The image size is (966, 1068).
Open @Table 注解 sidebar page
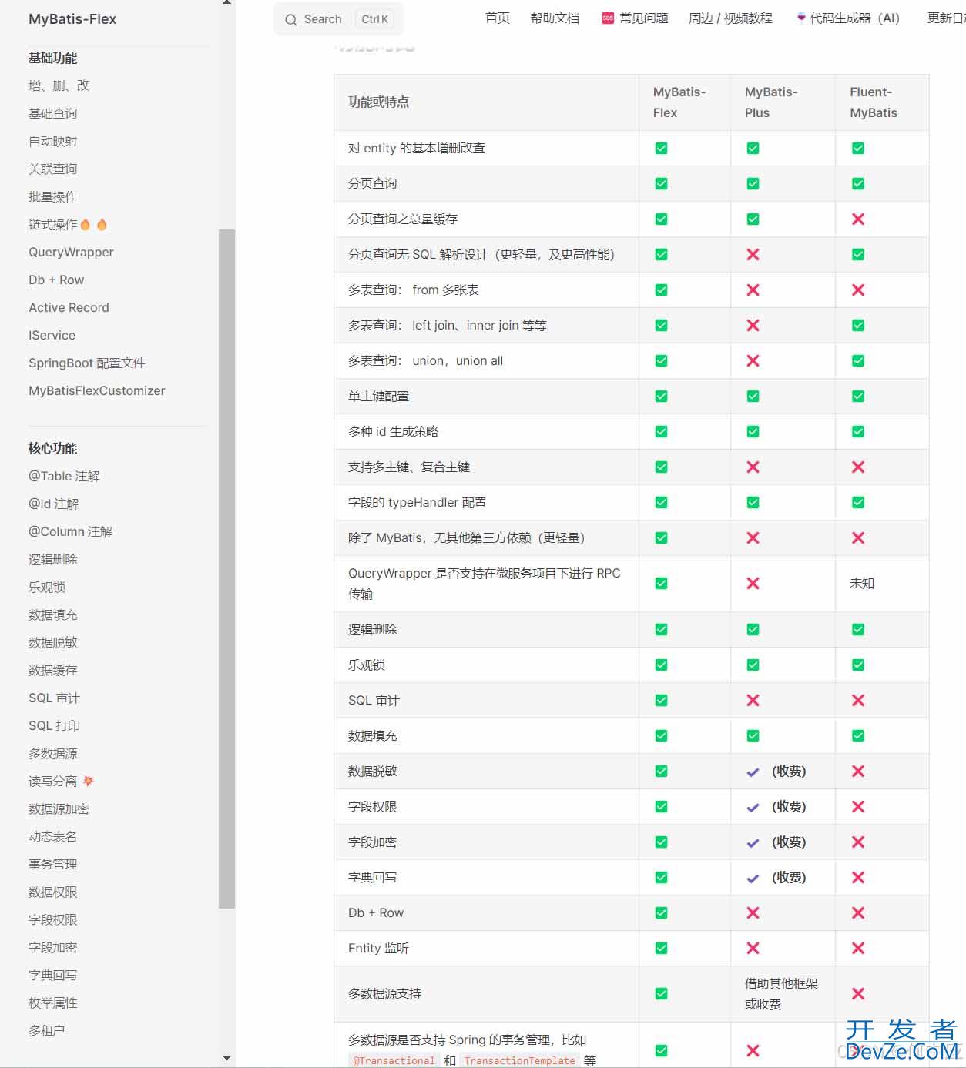pos(64,476)
